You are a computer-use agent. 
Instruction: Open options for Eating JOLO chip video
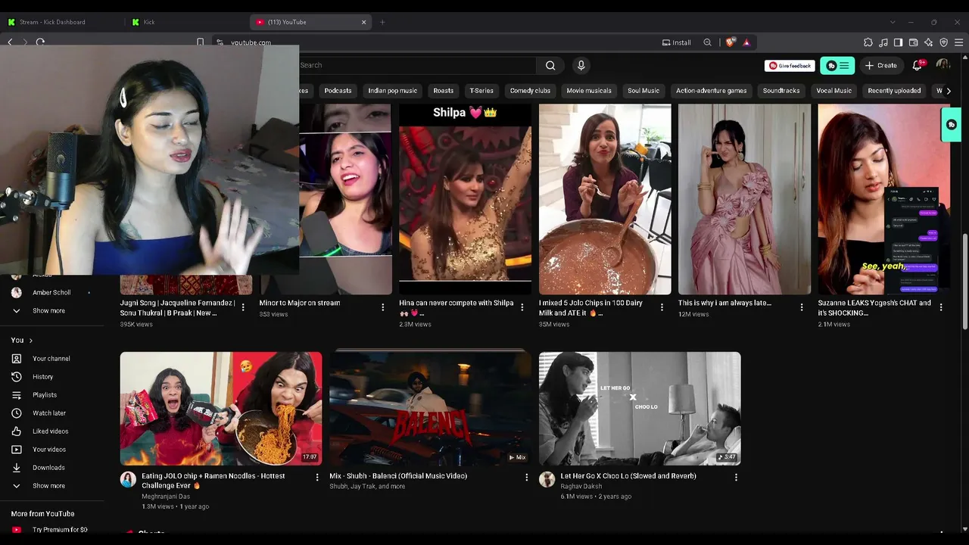tap(317, 478)
